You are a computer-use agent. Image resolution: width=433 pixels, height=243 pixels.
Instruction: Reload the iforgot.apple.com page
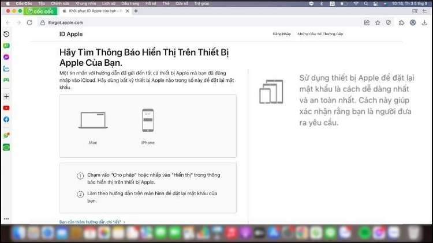coord(29,22)
